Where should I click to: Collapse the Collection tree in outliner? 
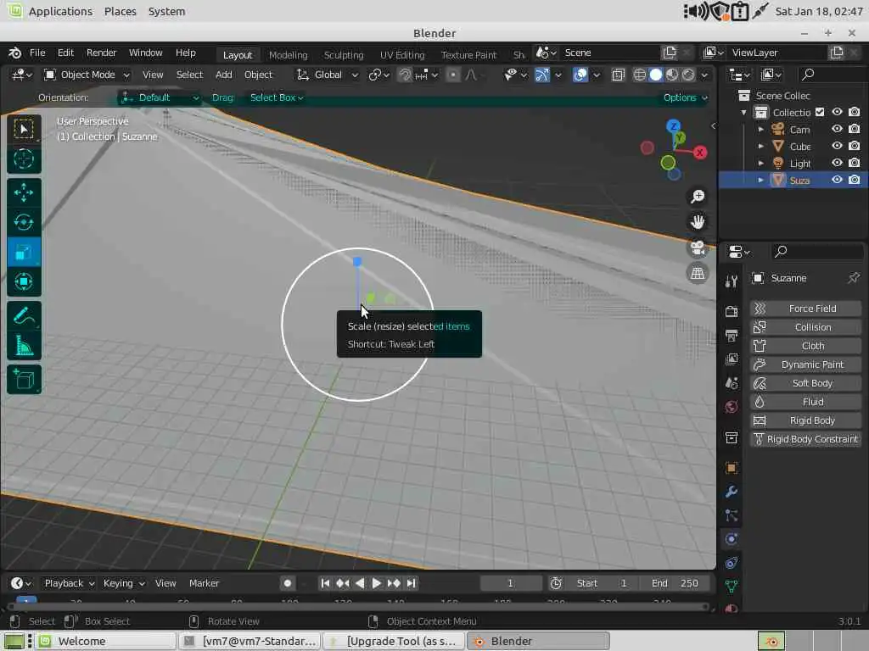pyautogui.click(x=743, y=113)
